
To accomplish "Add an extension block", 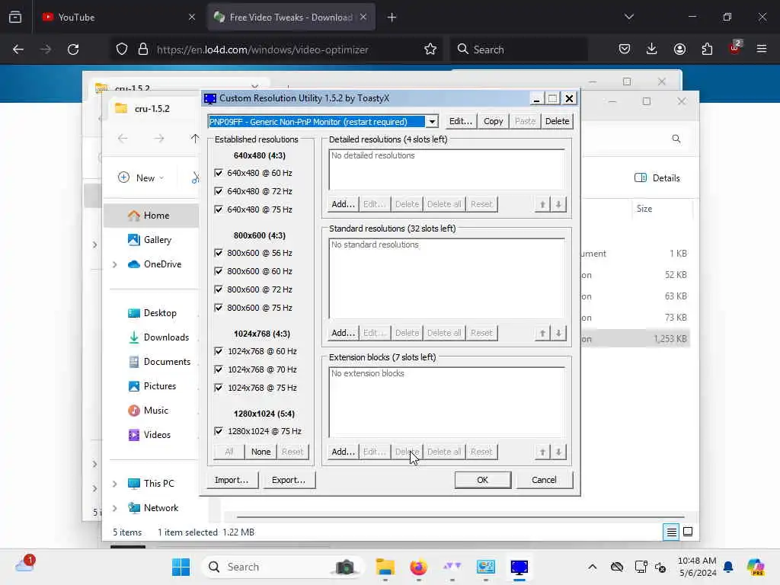I will coord(343,452).
